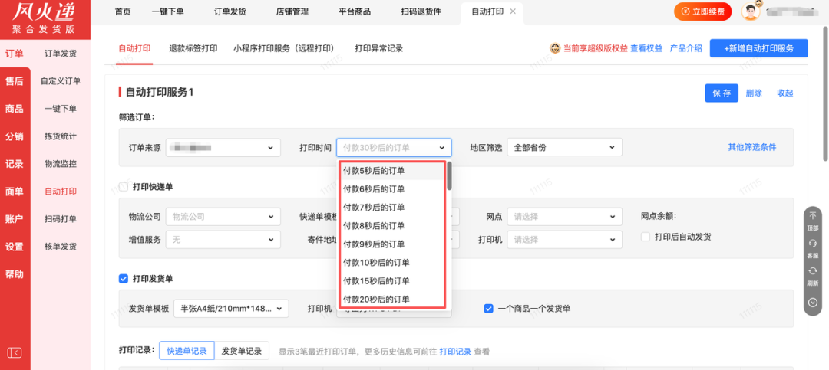
Task: Select 付款9秒后的订单 option
Action: pos(391,244)
